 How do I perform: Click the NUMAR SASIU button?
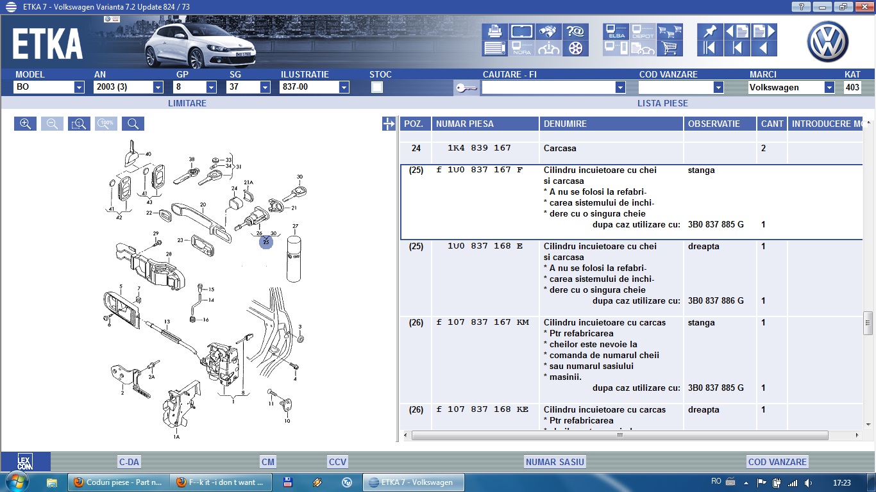(x=555, y=462)
